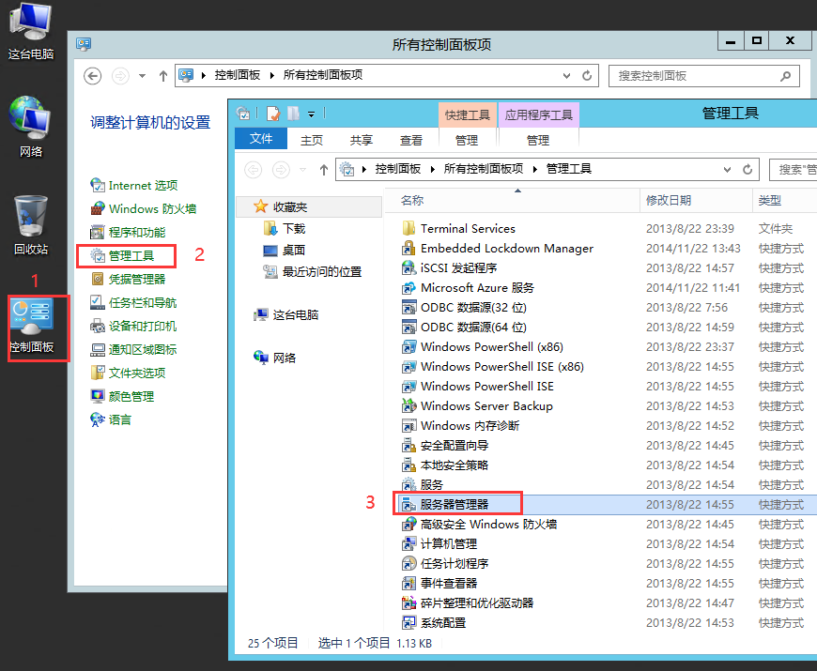The width and height of the screenshot is (817, 671).
Task: Click the 搜索控制面板 search field
Action: [x=704, y=76]
